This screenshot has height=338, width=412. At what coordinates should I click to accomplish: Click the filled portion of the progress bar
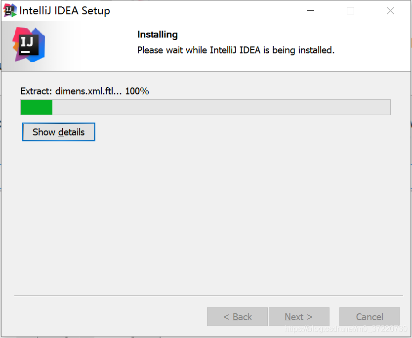[36, 107]
